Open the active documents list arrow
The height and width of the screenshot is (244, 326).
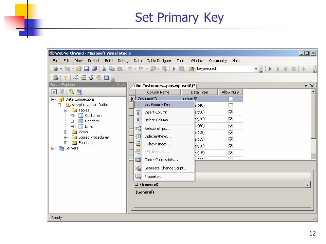[306, 86]
